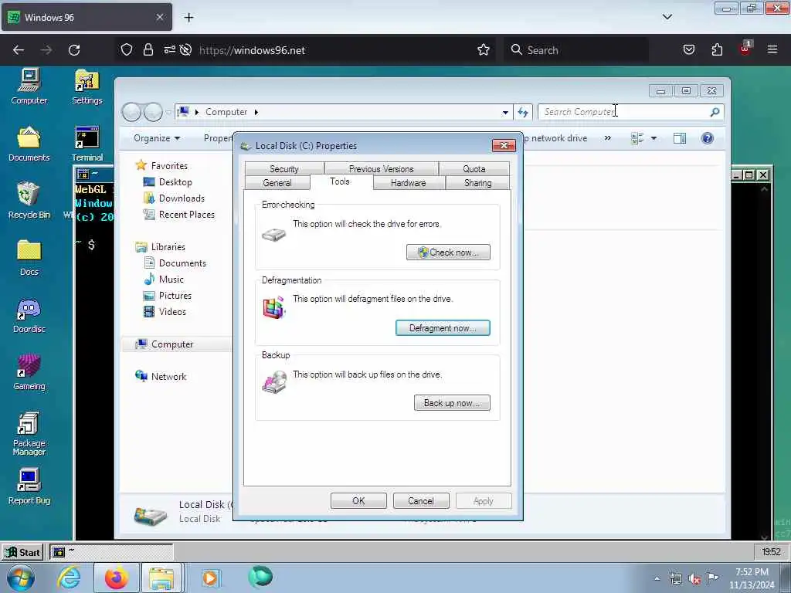Viewport: 791px width, 593px height.
Task: Click the network tray icon
Action: (675, 579)
